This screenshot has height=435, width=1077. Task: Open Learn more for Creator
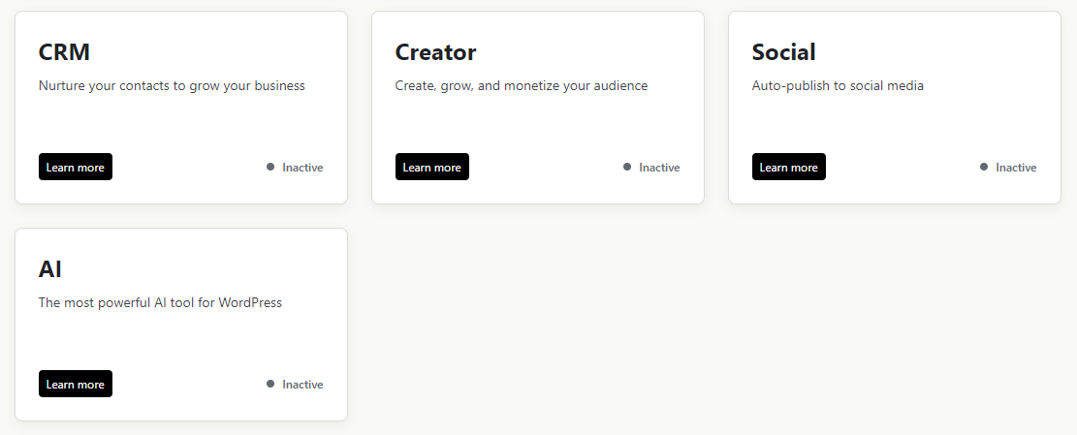(x=432, y=167)
